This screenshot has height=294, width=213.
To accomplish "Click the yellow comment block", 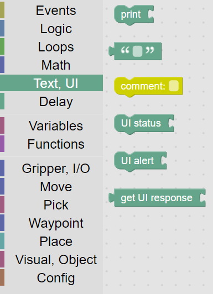I will pyautogui.click(x=148, y=87).
